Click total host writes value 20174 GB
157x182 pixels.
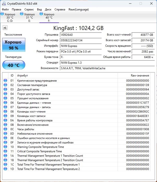point(143,40)
